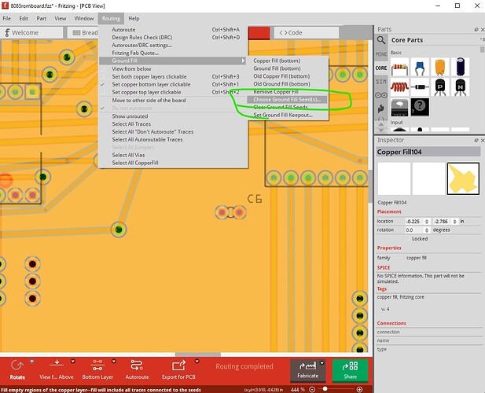This screenshot has width=485, height=393.
Task: Click the canvas horizontal scrollbar thumb
Action: (198, 354)
